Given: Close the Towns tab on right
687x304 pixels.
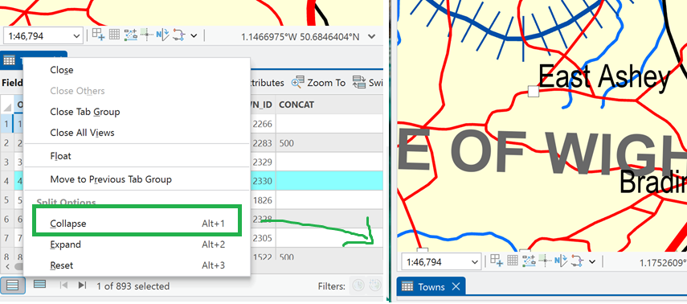Looking at the screenshot, I should pos(456,287).
